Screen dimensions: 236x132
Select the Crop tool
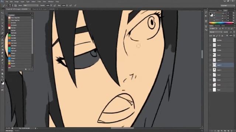click(2, 26)
